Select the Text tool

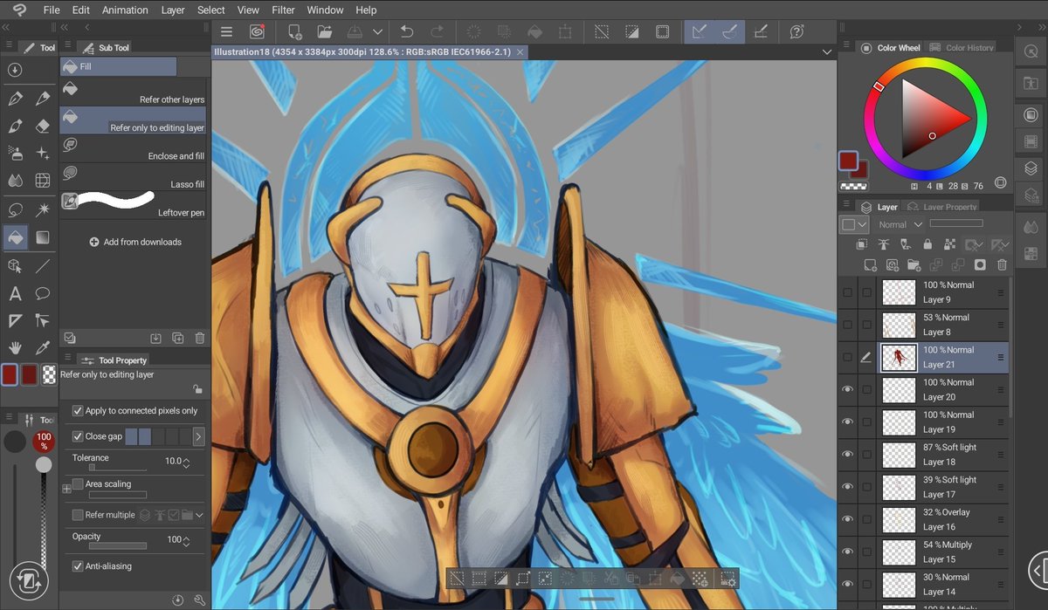click(15, 293)
